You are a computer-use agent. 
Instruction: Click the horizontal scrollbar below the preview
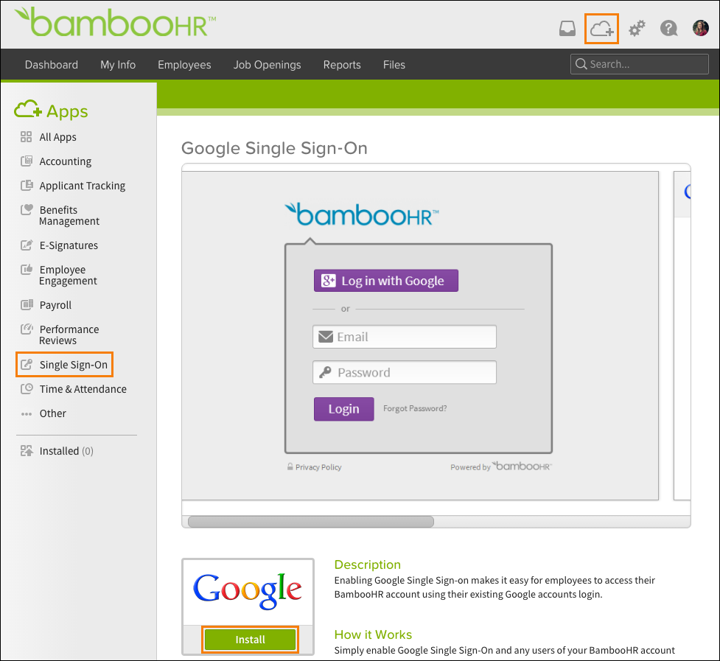[310, 522]
